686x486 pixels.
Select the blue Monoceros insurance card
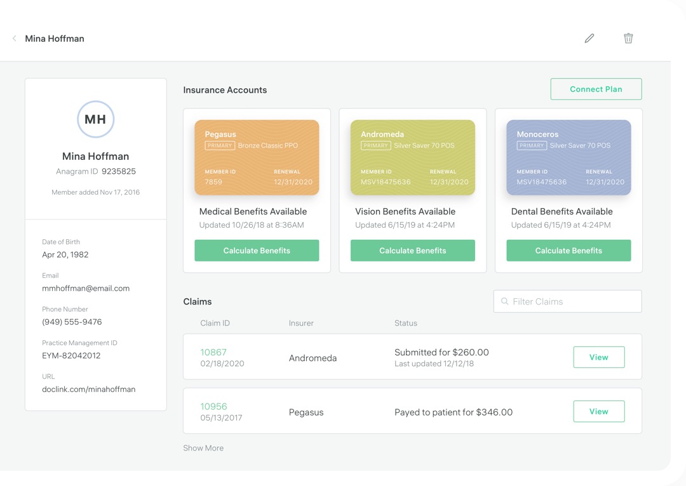[x=568, y=157]
